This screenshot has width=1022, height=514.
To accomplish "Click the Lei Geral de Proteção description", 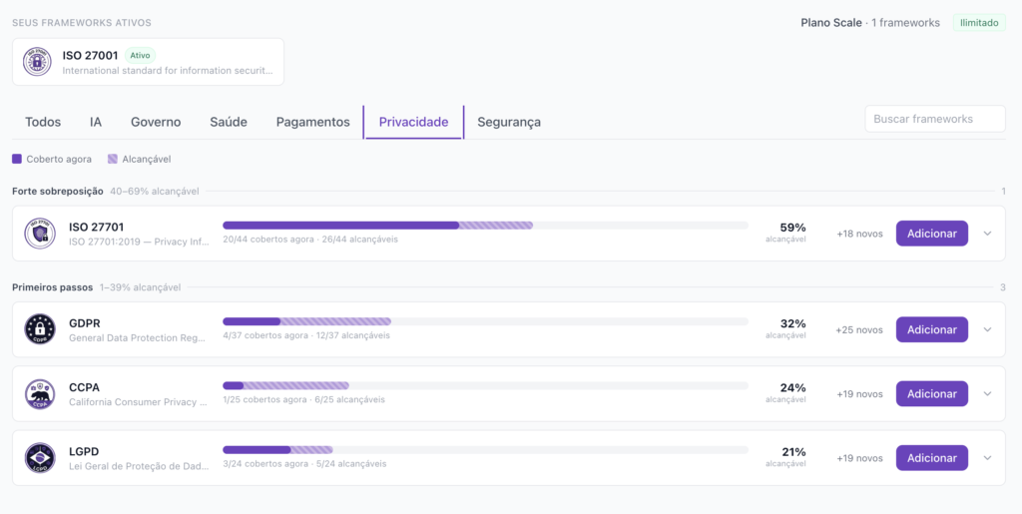I will click(139, 466).
